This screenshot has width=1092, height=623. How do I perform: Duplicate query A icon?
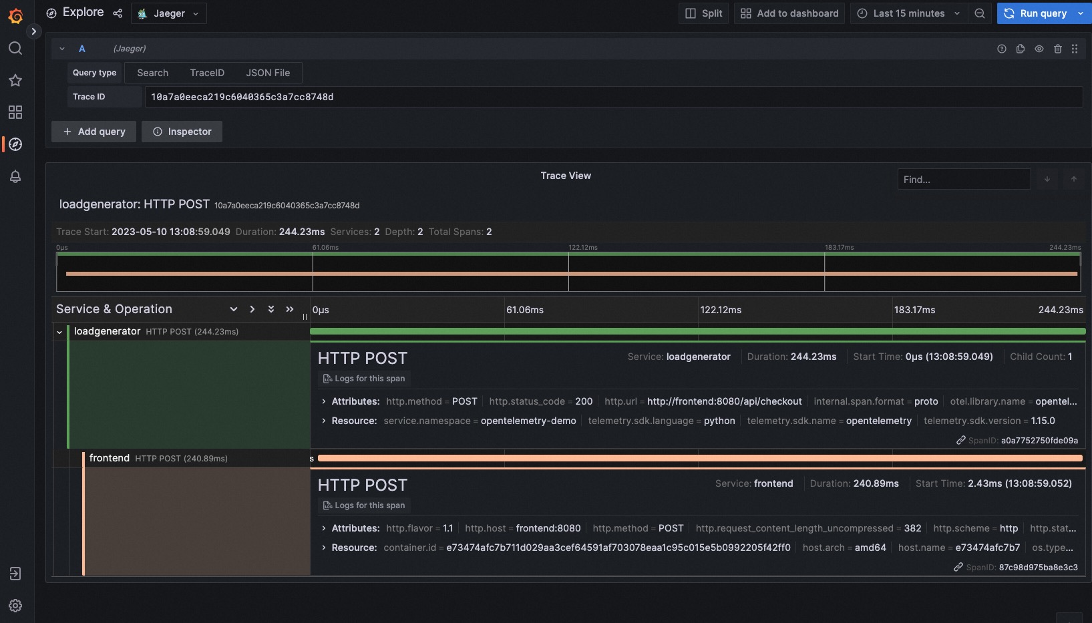click(1021, 49)
